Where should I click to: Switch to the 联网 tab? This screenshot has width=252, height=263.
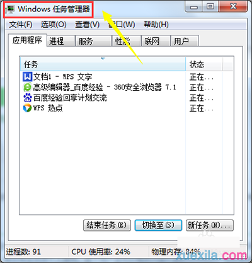[156, 41]
